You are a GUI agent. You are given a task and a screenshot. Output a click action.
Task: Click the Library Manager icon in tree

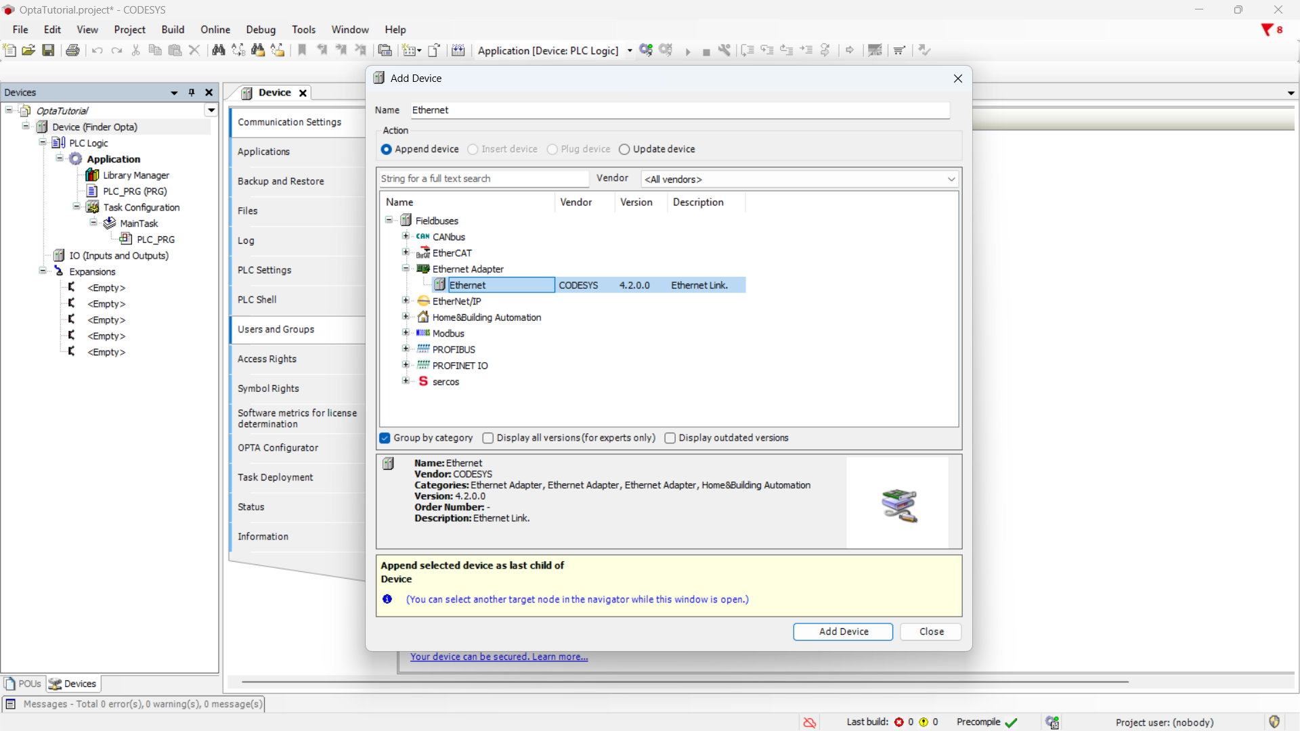coord(93,175)
